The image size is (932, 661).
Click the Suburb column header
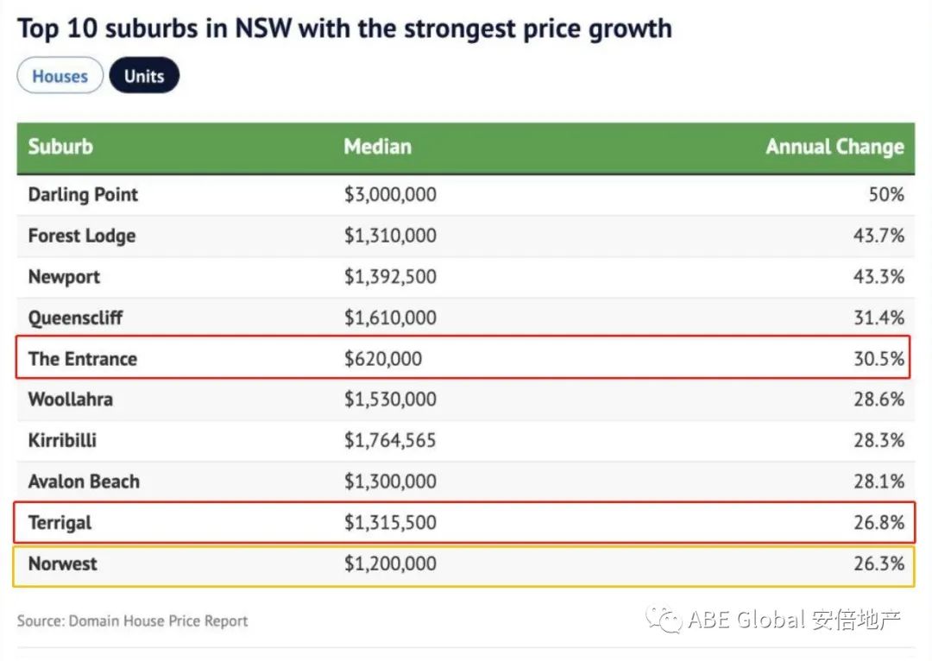[x=60, y=146]
